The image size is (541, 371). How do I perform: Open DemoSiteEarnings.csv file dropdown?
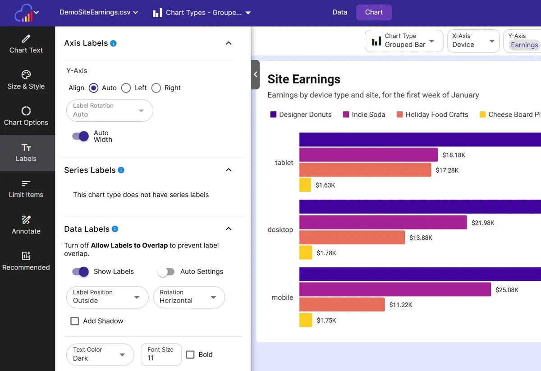click(x=99, y=13)
